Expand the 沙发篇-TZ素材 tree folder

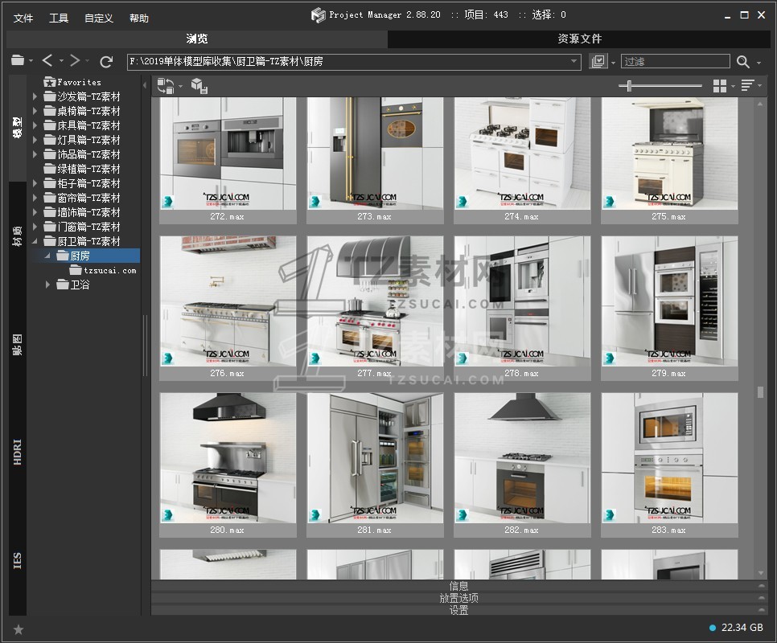[x=35, y=96]
